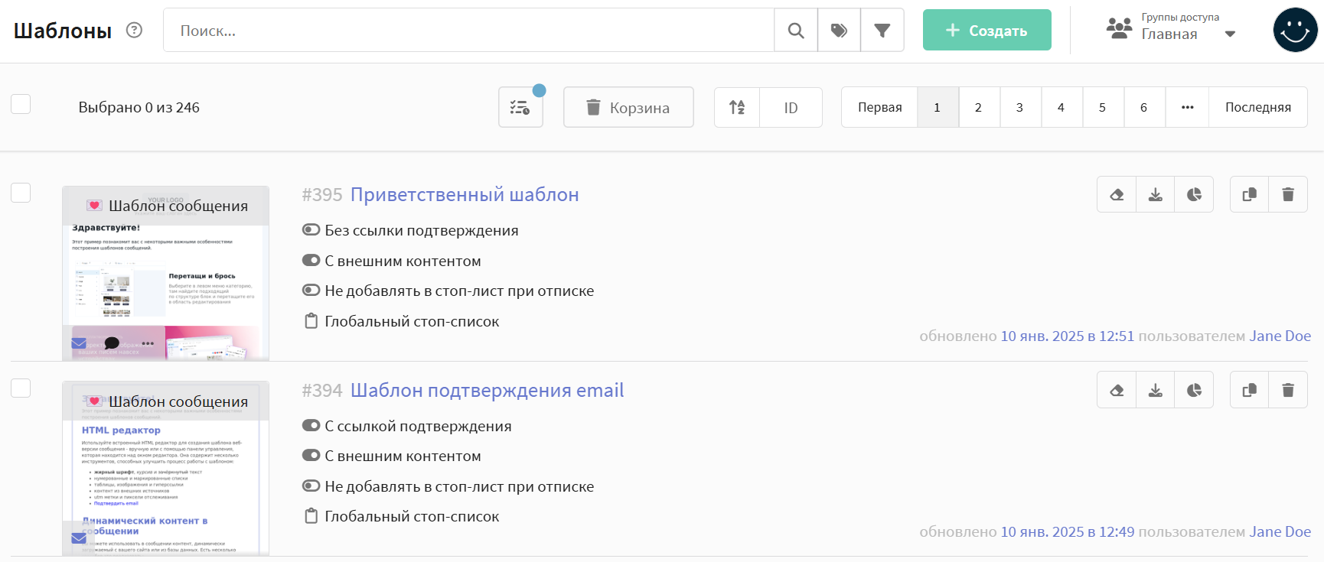Screen dimensions: 1324x562
Task: Go to pagination page 3
Action: tap(1020, 107)
